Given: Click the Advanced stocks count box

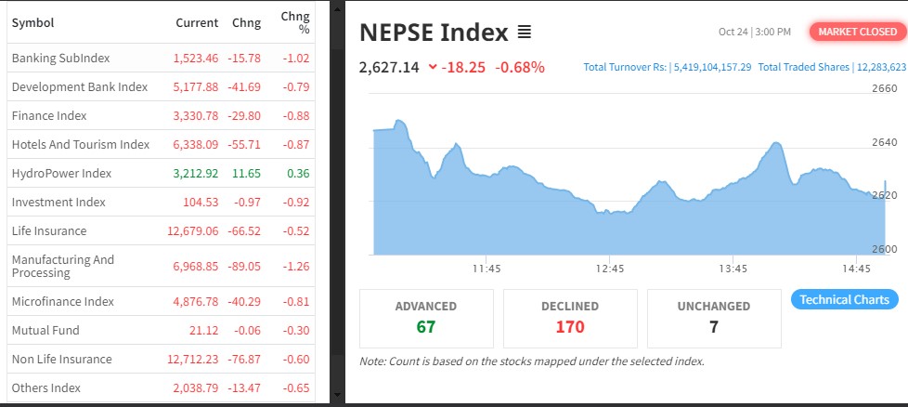Looking at the screenshot, I should [426, 317].
